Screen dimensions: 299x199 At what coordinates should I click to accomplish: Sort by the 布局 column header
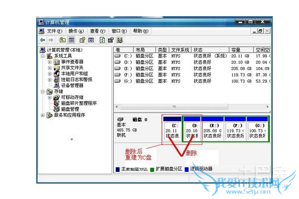[145, 50]
